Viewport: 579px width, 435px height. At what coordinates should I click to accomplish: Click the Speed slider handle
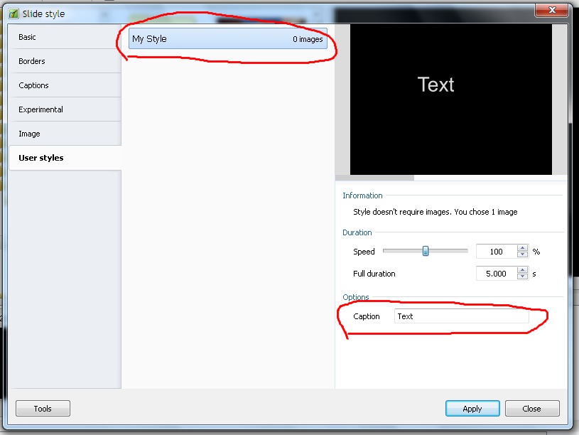tap(426, 251)
